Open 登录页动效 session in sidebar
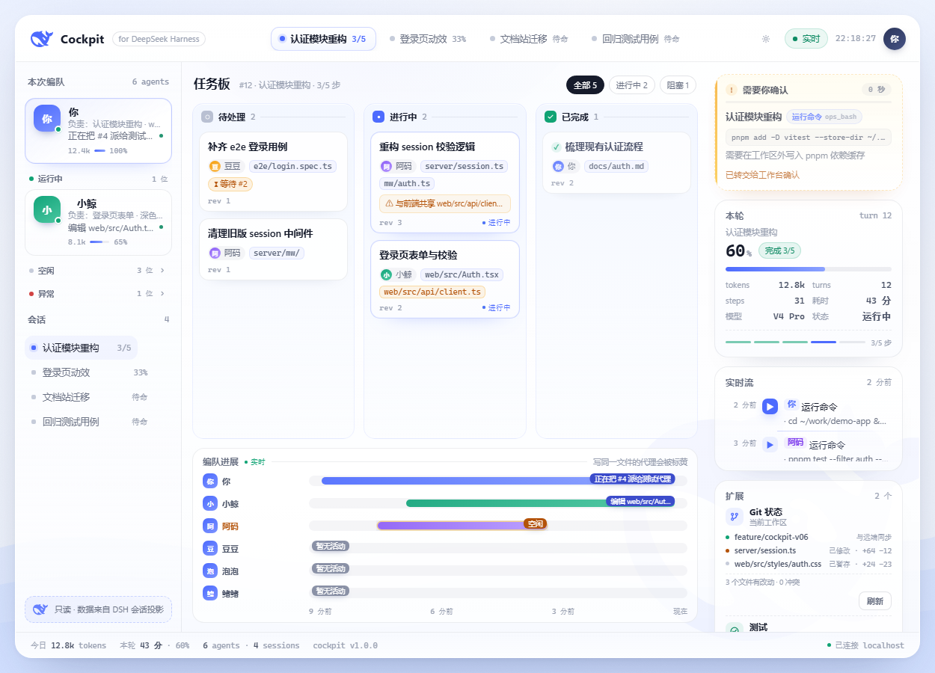 (89, 372)
